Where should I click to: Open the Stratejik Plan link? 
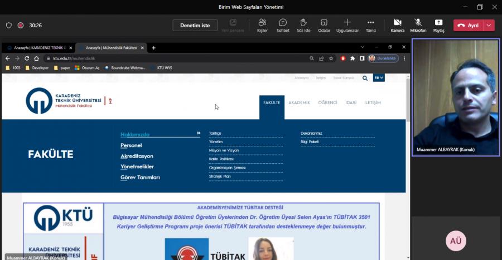coord(220,176)
